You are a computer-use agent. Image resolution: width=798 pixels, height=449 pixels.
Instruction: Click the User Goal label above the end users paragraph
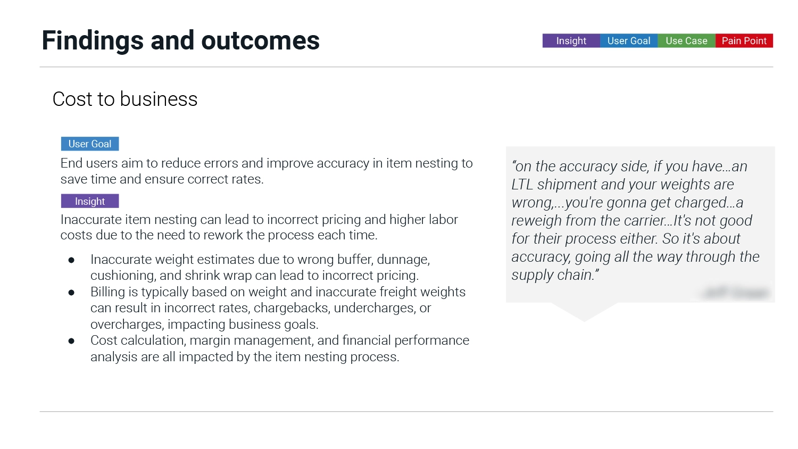click(x=90, y=144)
